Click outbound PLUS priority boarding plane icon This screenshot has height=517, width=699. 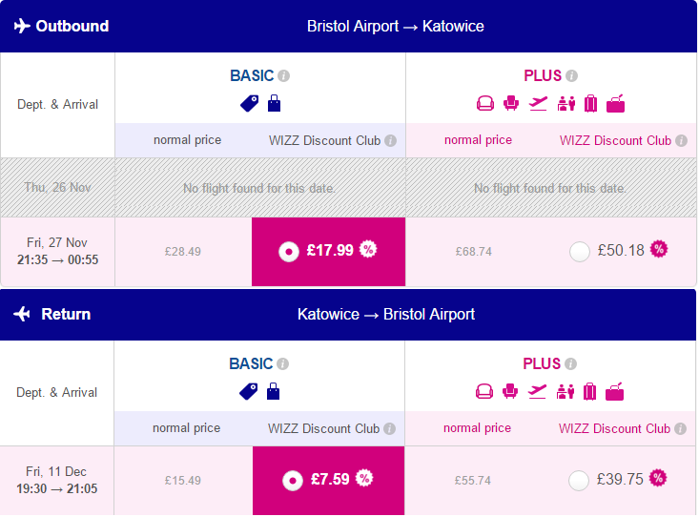pyautogui.click(x=538, y=103)
